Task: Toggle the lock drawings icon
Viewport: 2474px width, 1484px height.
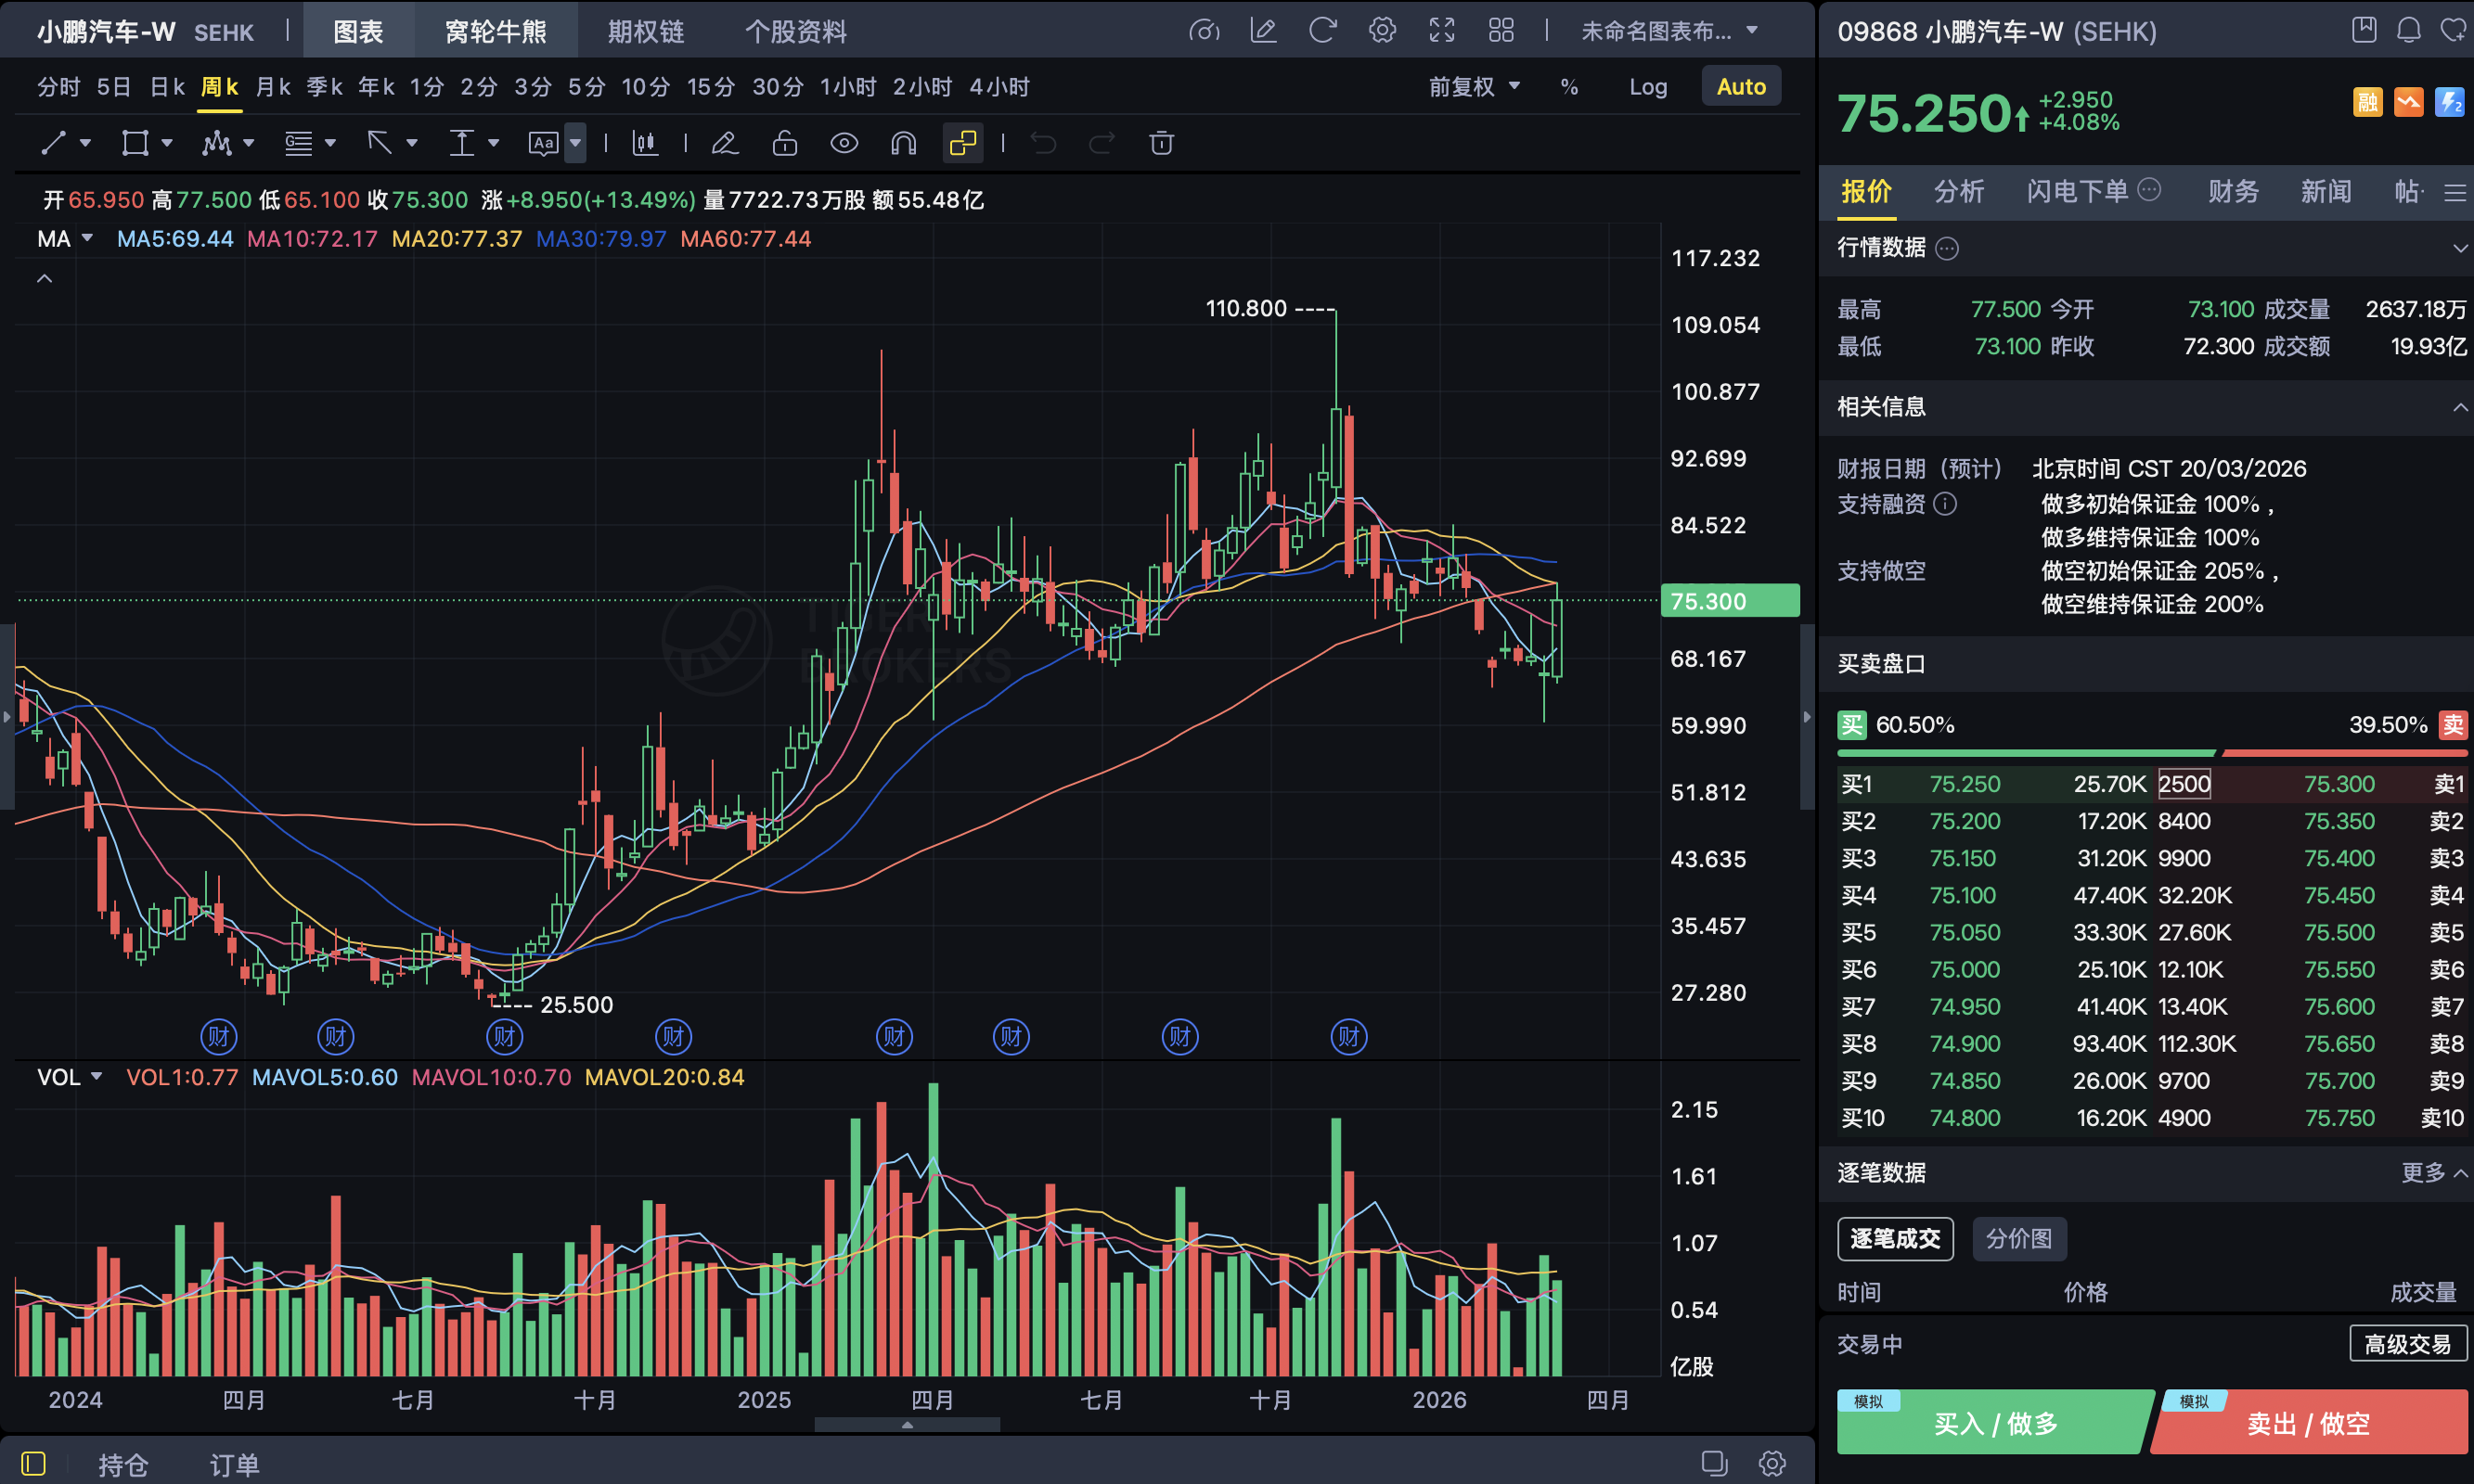Action: point(785,144)
